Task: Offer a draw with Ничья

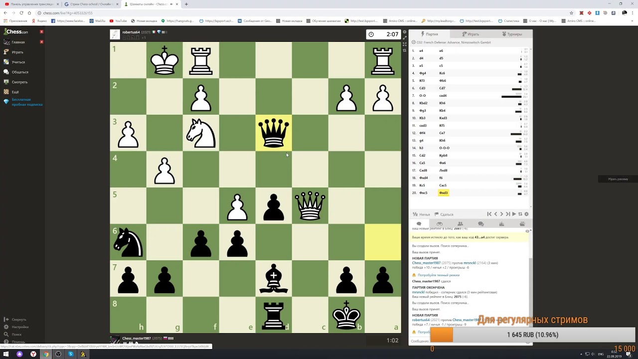Action: [x=421, y=214]
